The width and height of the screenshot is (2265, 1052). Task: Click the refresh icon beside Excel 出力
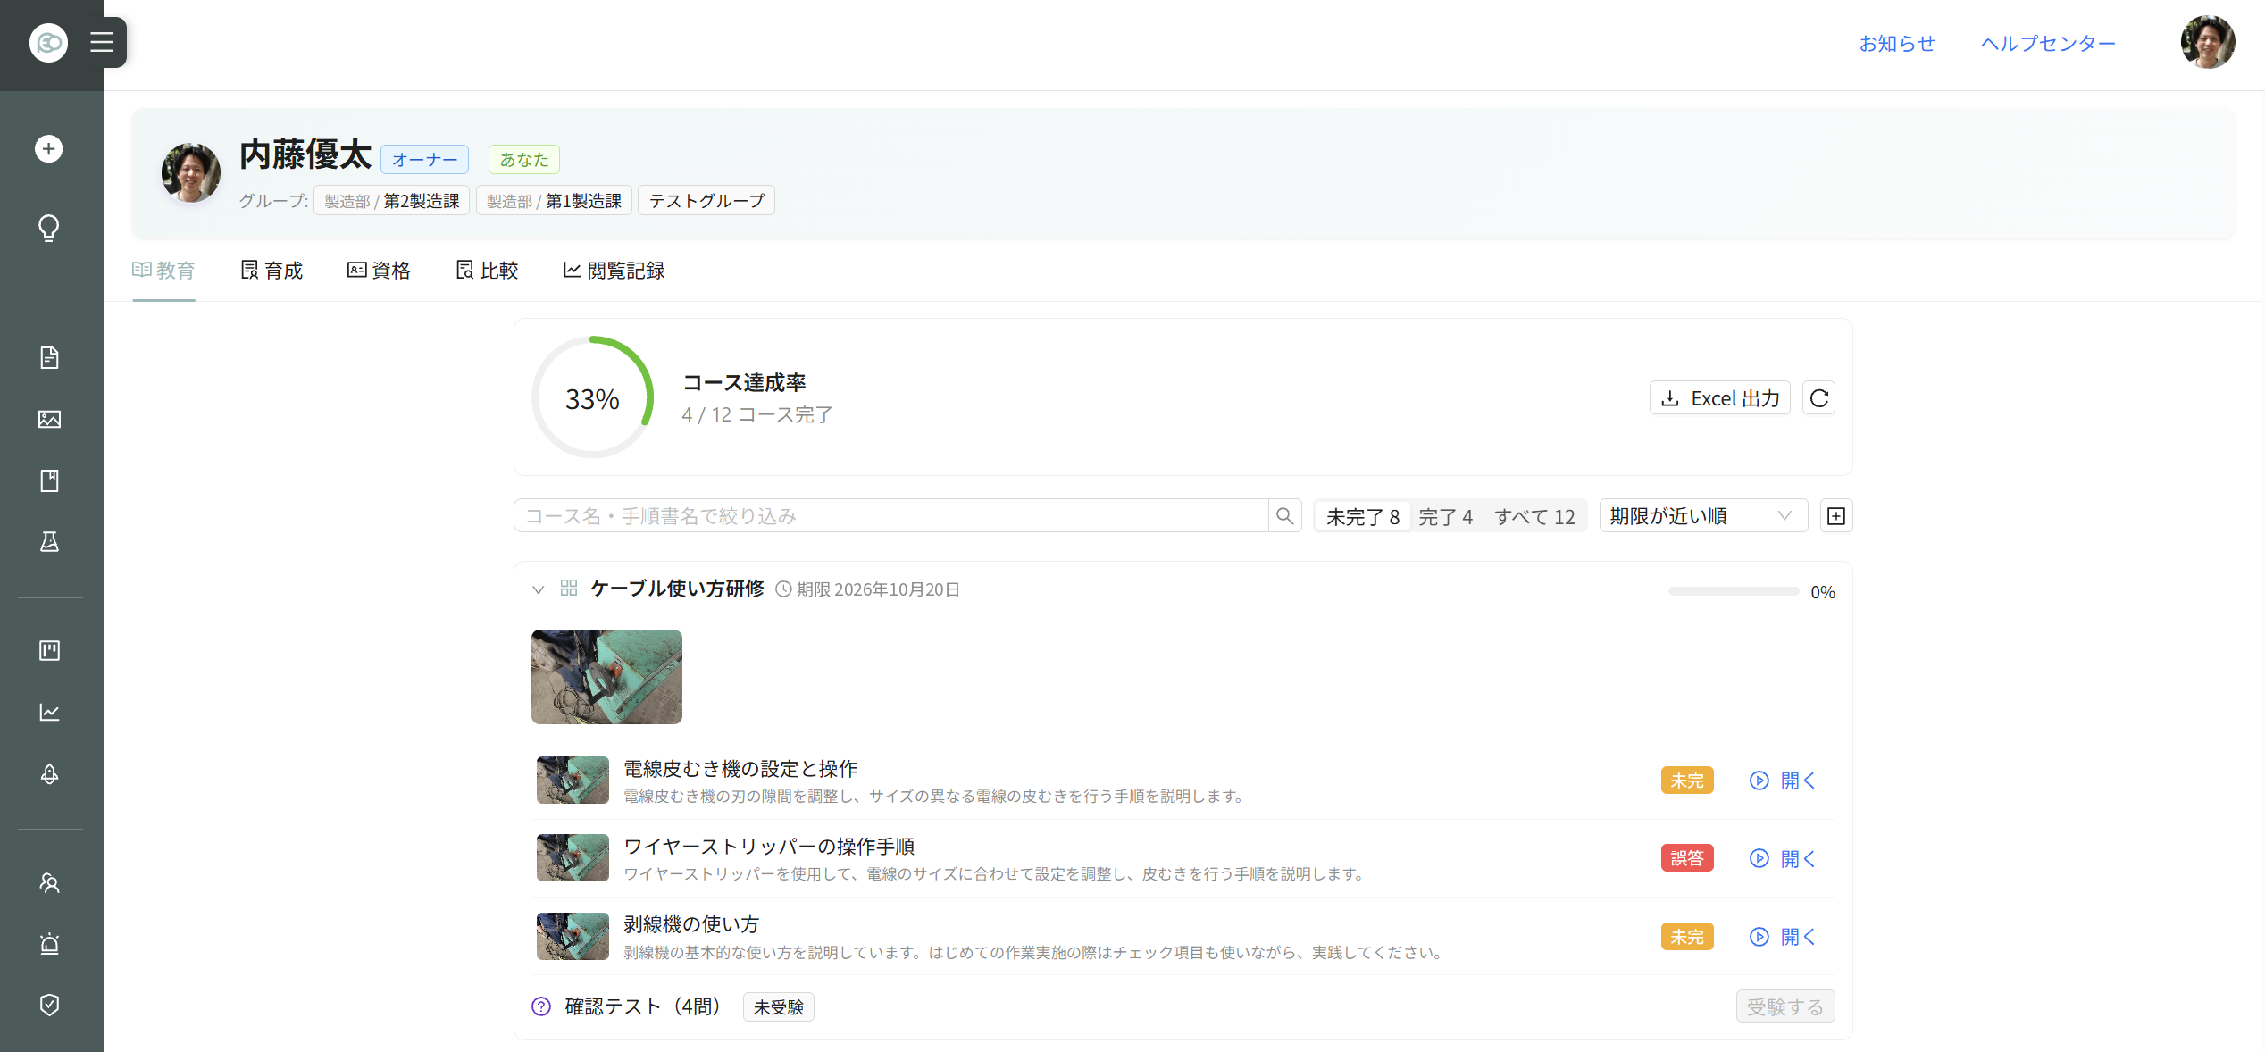(1819, 398)
